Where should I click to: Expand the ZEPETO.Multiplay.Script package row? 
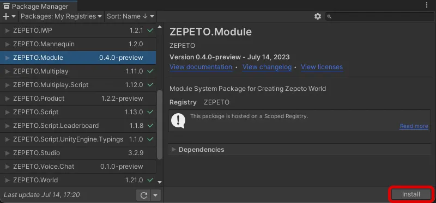(x=8, y=85)
